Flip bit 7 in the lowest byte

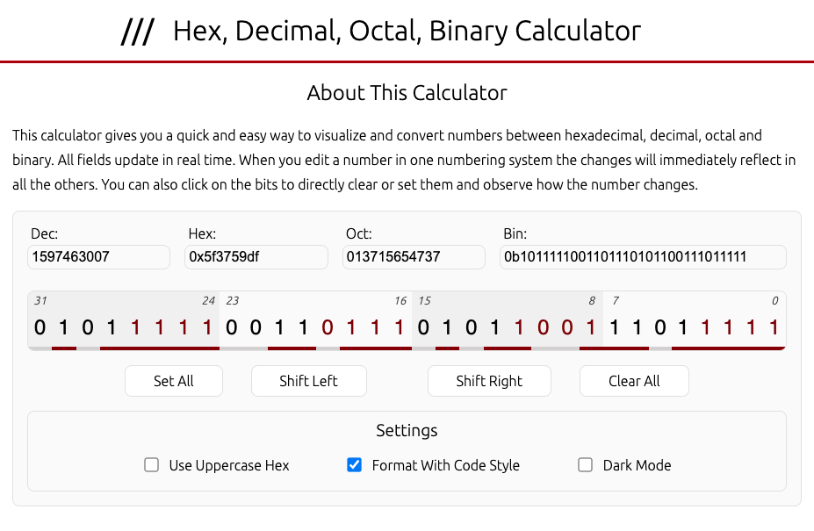[615, 328]
